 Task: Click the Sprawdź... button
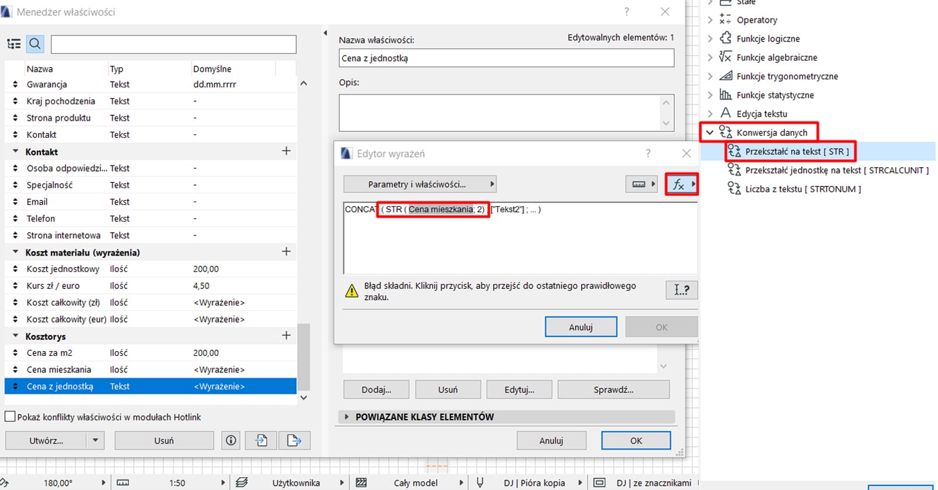(614, 390)
